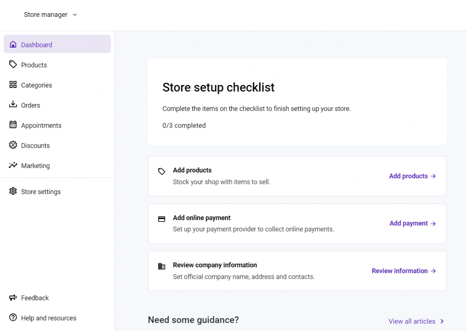Click the Dashboard home icon
The image size is (466, 331).
pos(13,44)
